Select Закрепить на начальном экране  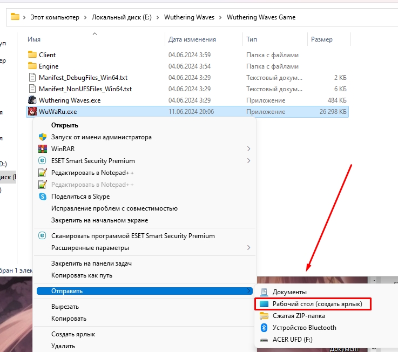click(x=99, y=220)
